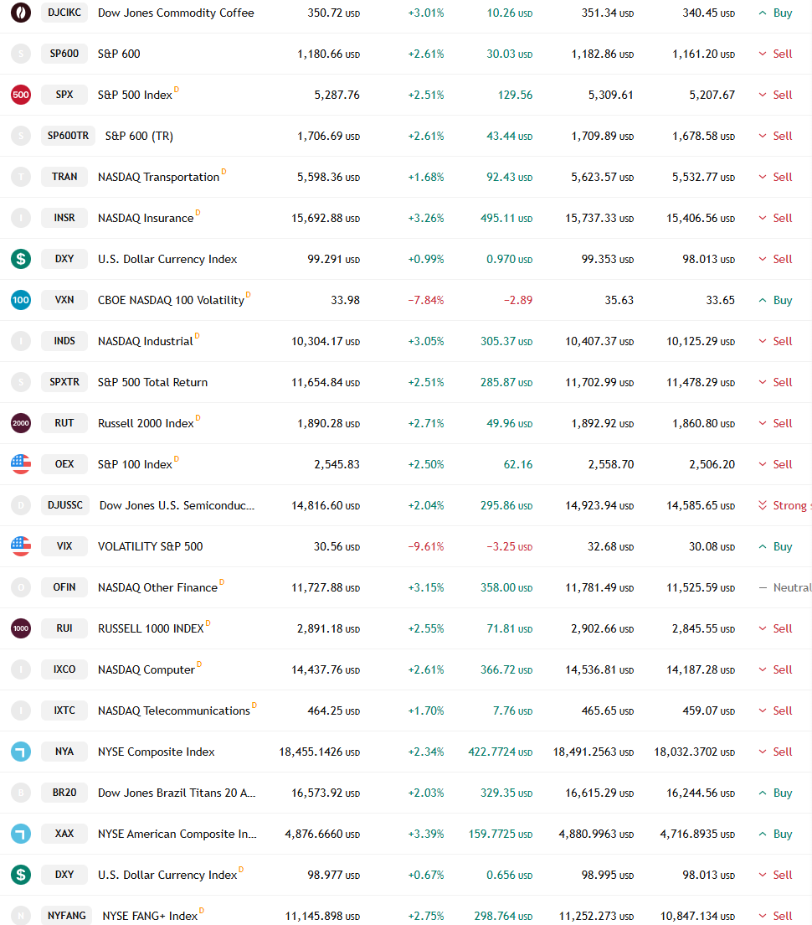Click the low value 1,860.80 USD for RUT

[x=703, y=424]
